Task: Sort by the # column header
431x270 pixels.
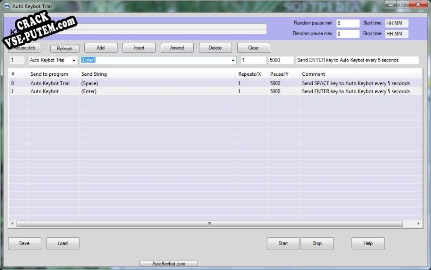Action: (x=18, y=74)
